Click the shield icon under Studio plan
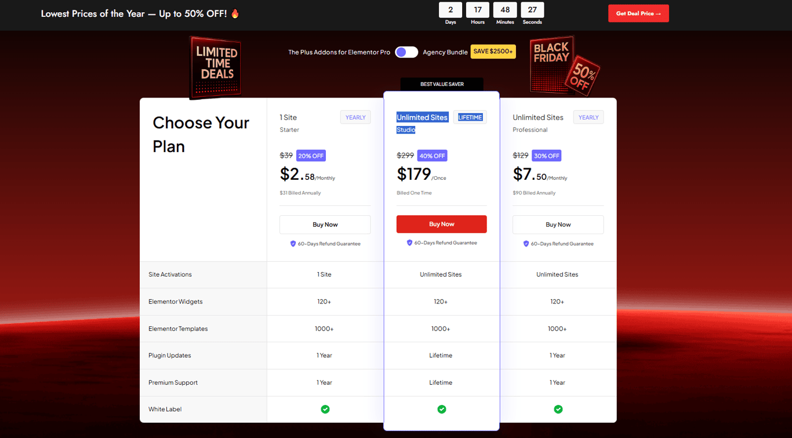The height and width of the screenshot is (438, 792). pyautogui.click(x=409, y=243)
